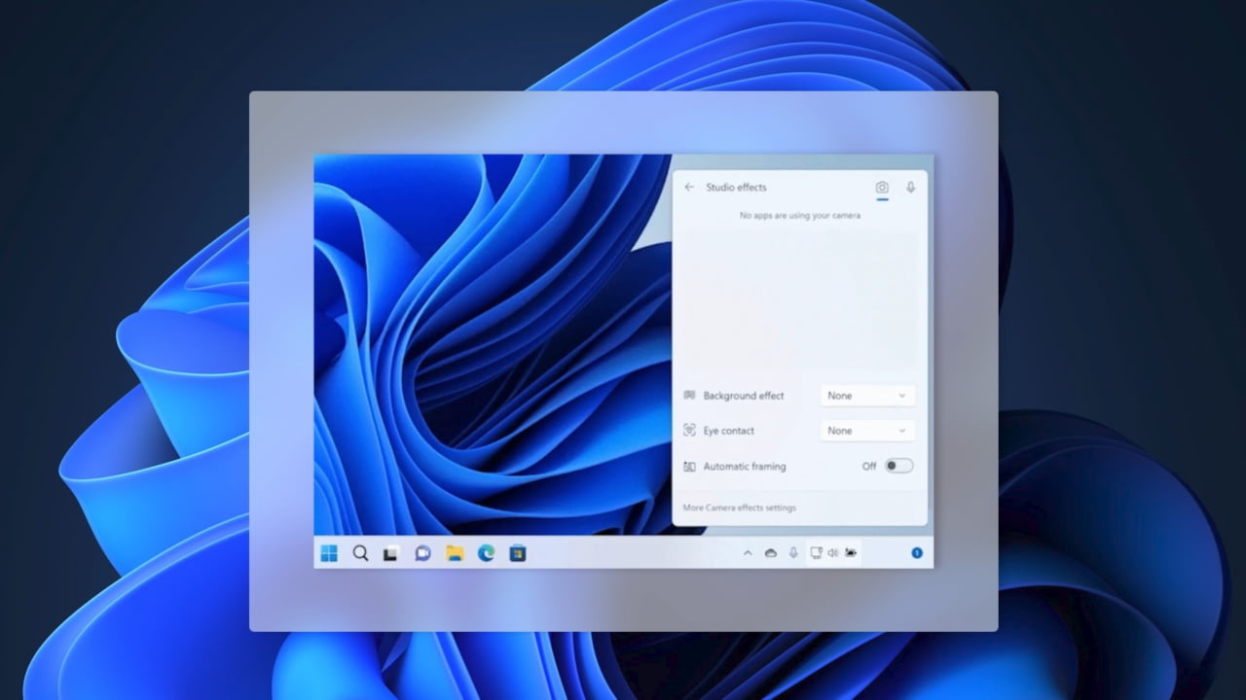Open File Explorer from the taskbar
Viewport: 1246px width, 700px height.
point(455,553)
